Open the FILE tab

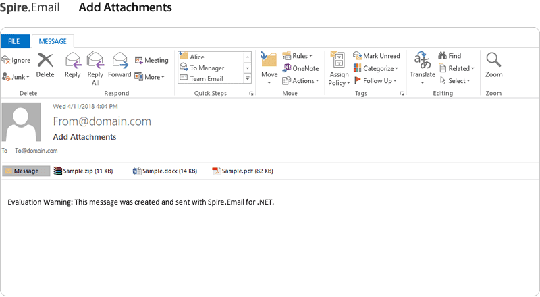coord(15,41)
